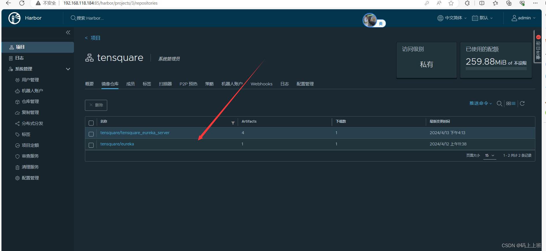Screen dimensions: 546x251
Task: Reload the page with browser refresh icon
Action: pos(22,3)
